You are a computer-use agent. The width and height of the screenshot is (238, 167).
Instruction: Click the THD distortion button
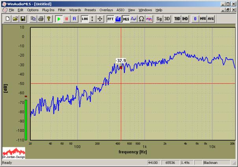tap(177, 19)
